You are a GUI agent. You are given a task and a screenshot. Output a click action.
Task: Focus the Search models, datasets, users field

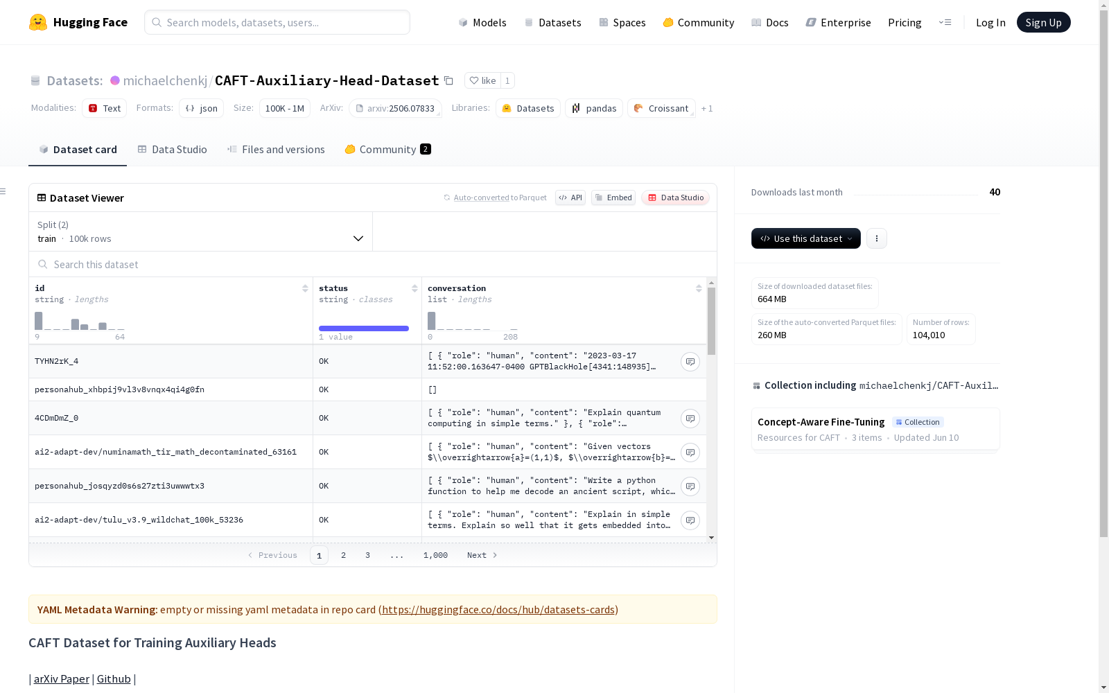(277, 22)
